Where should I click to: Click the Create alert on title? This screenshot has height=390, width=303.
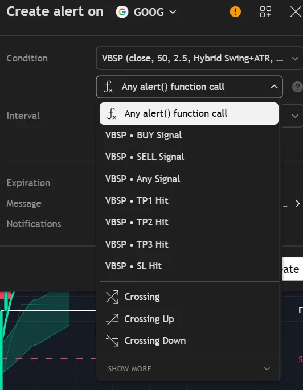pos(55,11)
